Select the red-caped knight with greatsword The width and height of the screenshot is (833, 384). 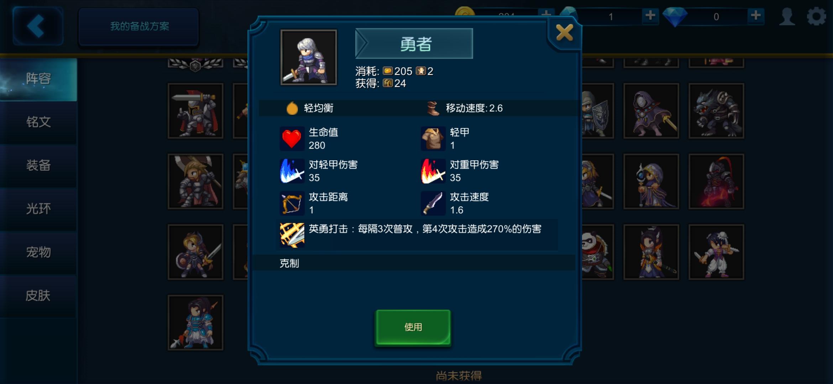coord(195,111)
